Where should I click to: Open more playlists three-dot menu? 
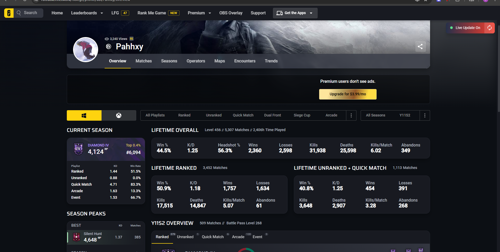(351, 115)
